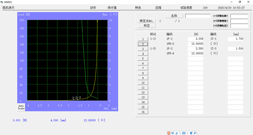Select row button 1
The image size is (253, 135).
pyautogui.click(x=143, y=39)
